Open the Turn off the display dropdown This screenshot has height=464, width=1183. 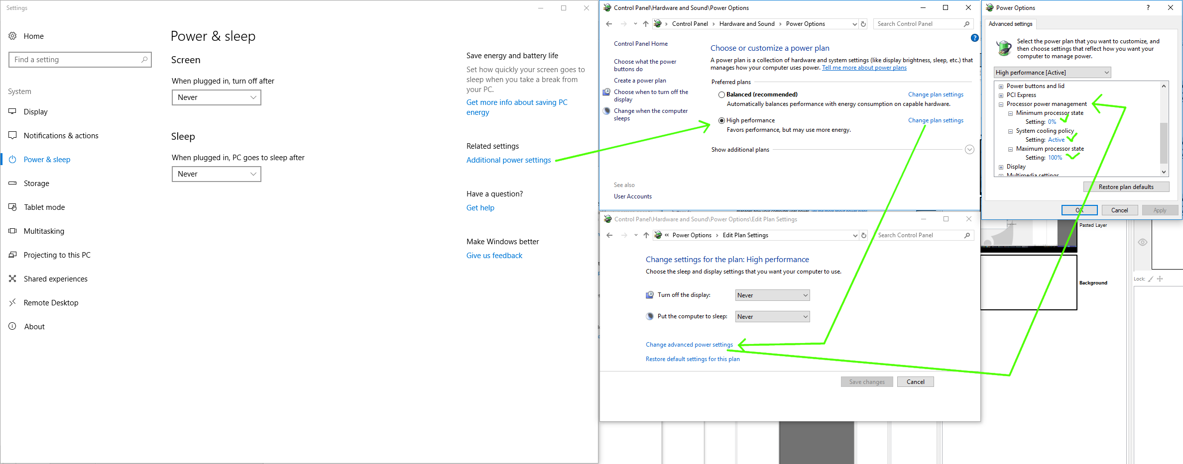[773, 295]
